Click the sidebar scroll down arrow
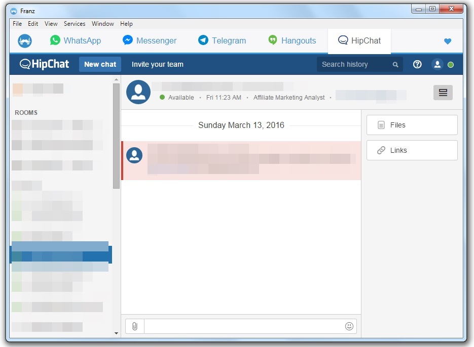Screen dimensions: 474x347 pyautogui.click(x=117, y=333)
